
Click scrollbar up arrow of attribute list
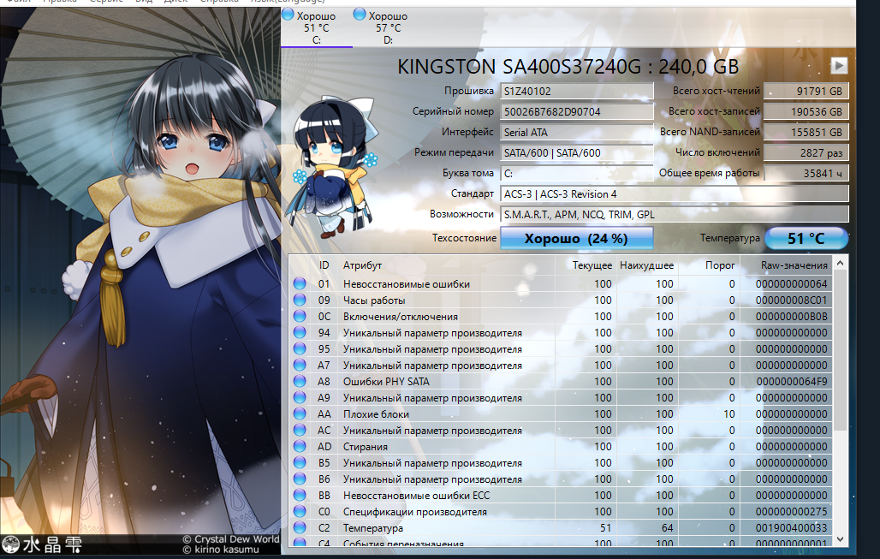point(840,263)
